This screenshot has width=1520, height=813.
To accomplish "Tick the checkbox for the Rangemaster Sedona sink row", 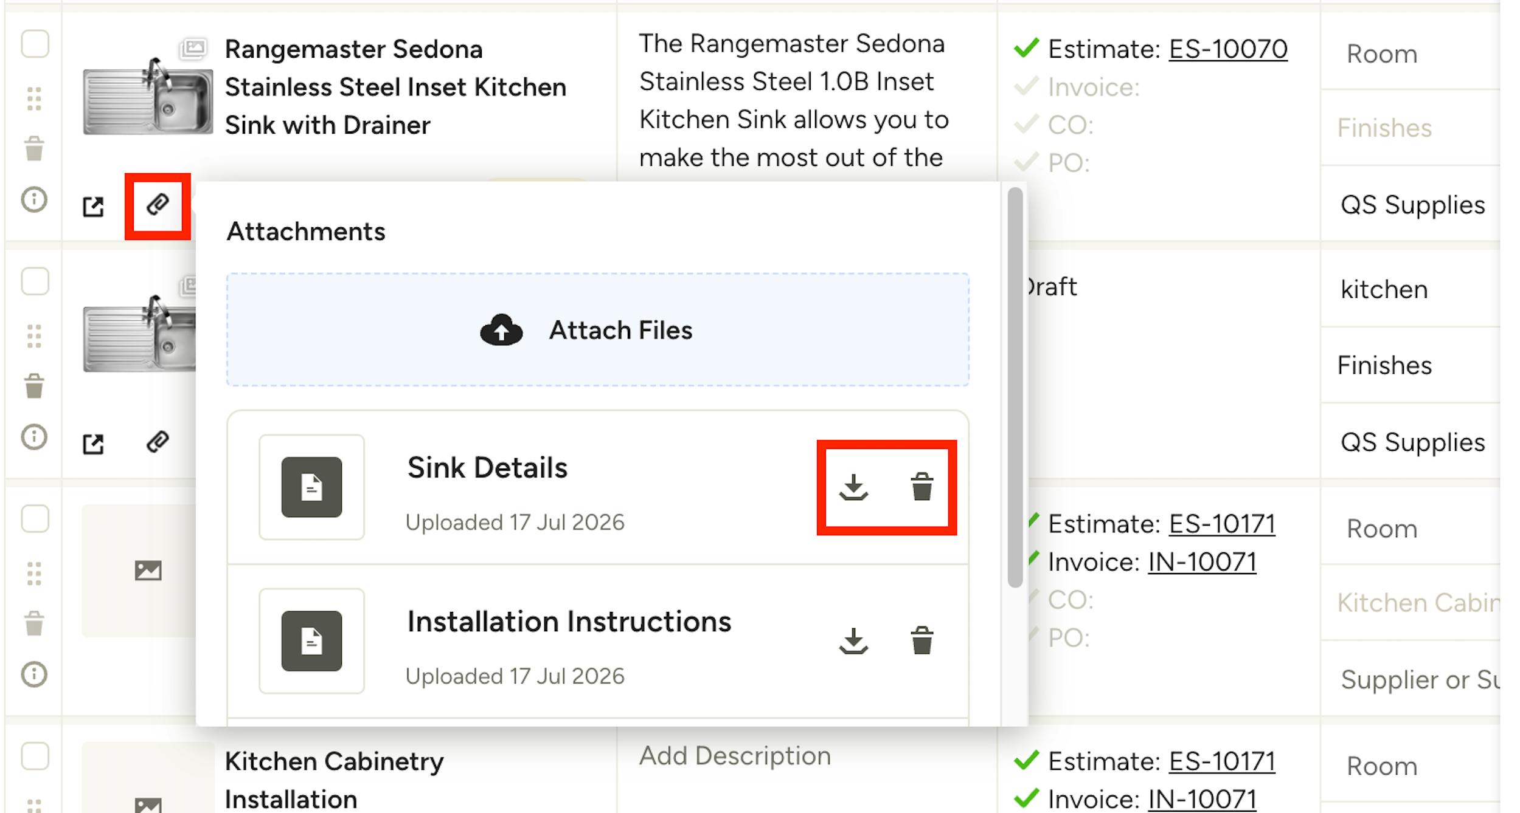I will (x=35, y=44).
